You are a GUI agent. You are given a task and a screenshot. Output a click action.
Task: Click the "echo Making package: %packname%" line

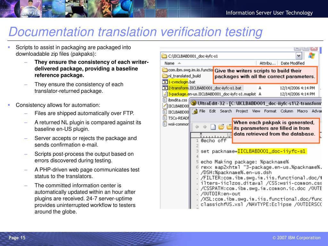(x=244, y=162)
